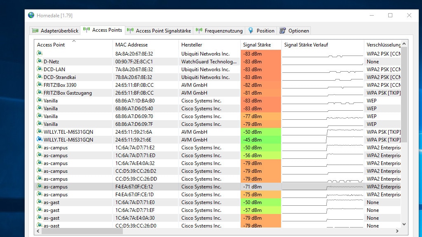Screen dimensions: 422x237
Task: Click the horizontal scrollbar thumb
Action: click(x=82, y=231)
